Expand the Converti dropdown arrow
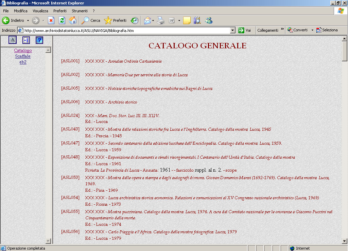The width and height of the screenshot is (348, 251). click(x=312, y=30)
